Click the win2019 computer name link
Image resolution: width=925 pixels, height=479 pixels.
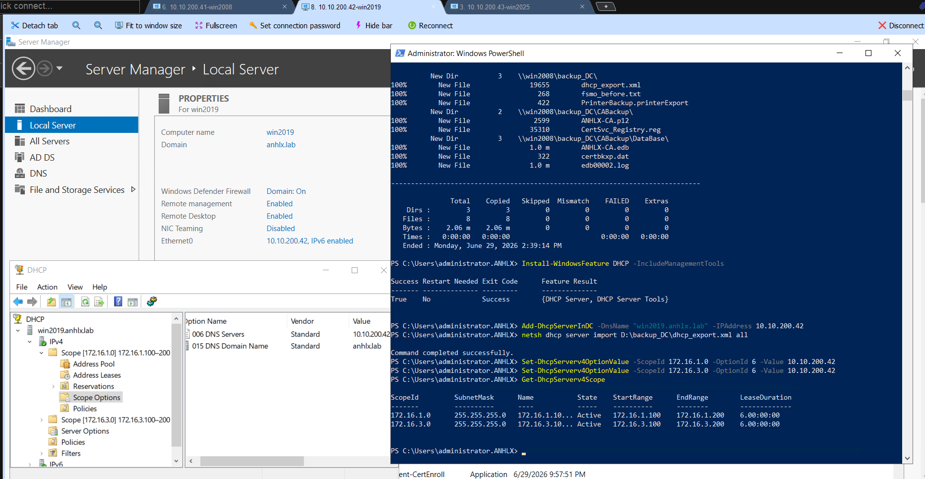(280, 132)
